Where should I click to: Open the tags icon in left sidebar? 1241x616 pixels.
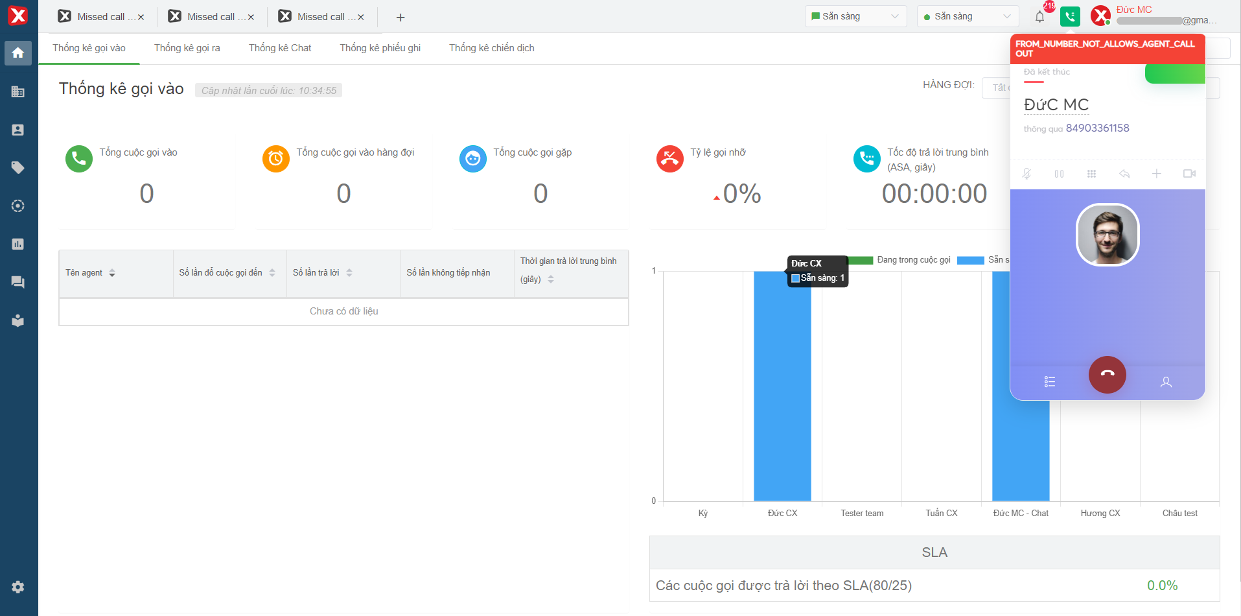(18, 168)
